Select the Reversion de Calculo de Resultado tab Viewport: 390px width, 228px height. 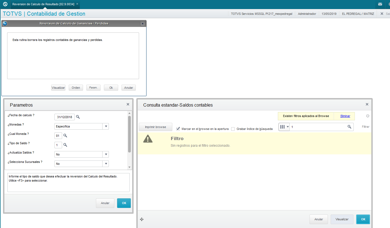click(x=43, y=4)
